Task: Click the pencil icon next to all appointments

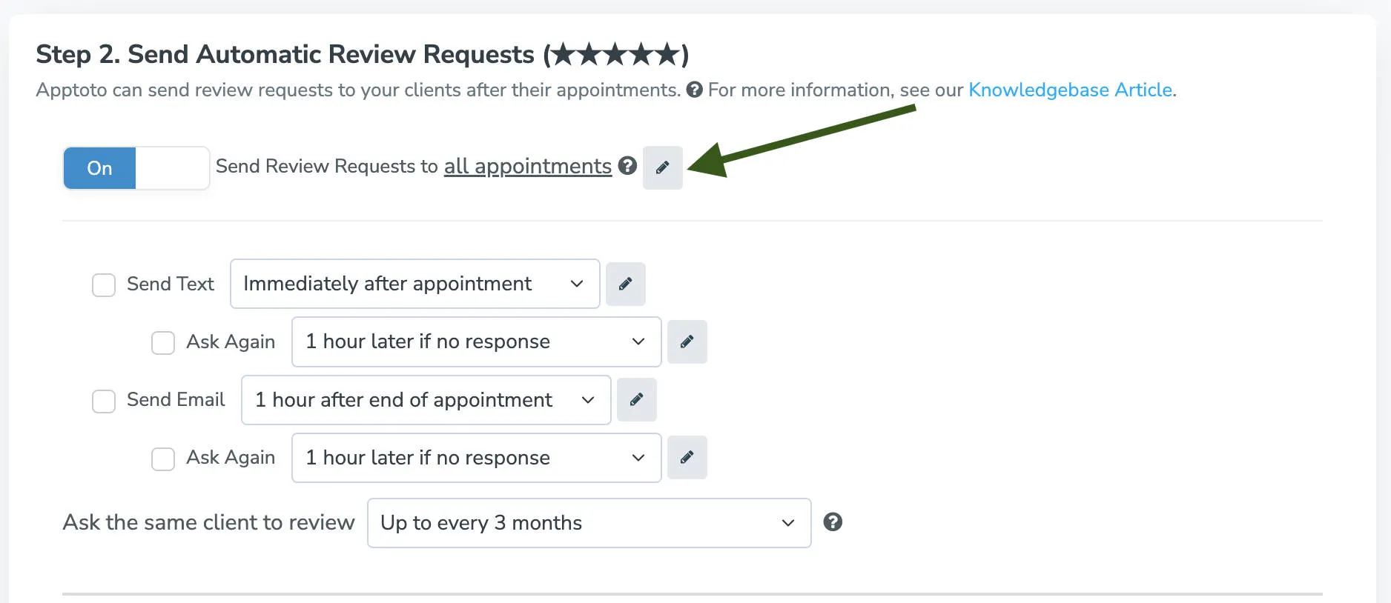Action: 662,167
